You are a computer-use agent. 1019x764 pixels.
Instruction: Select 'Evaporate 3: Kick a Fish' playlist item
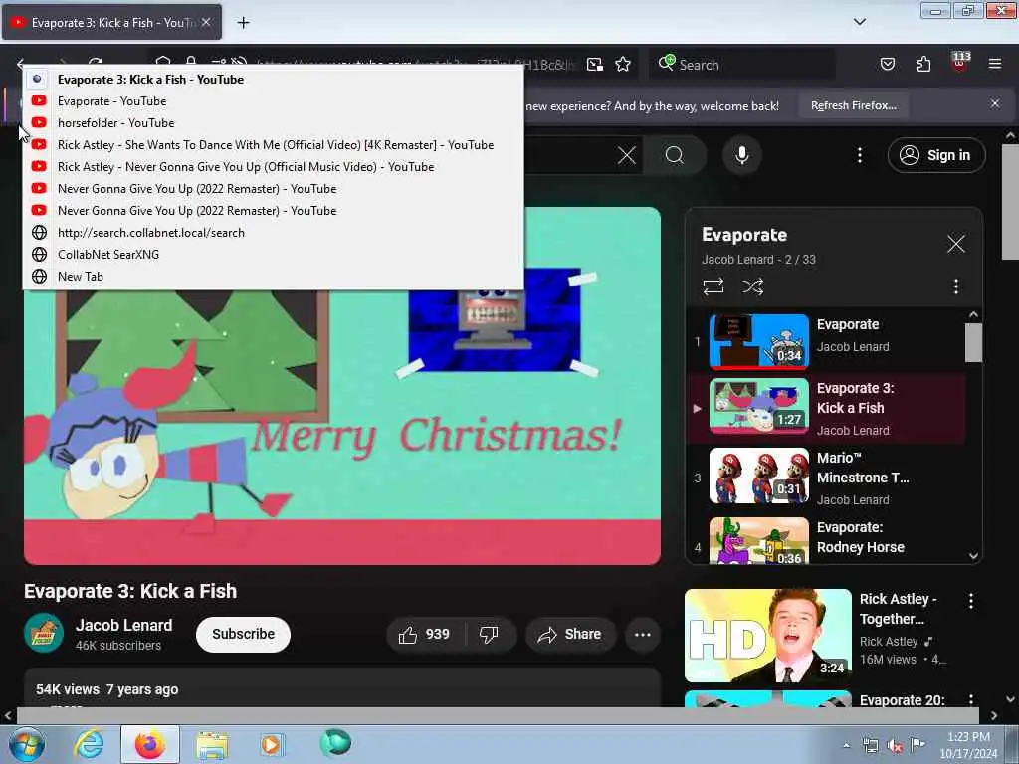[x=825, y=409]
